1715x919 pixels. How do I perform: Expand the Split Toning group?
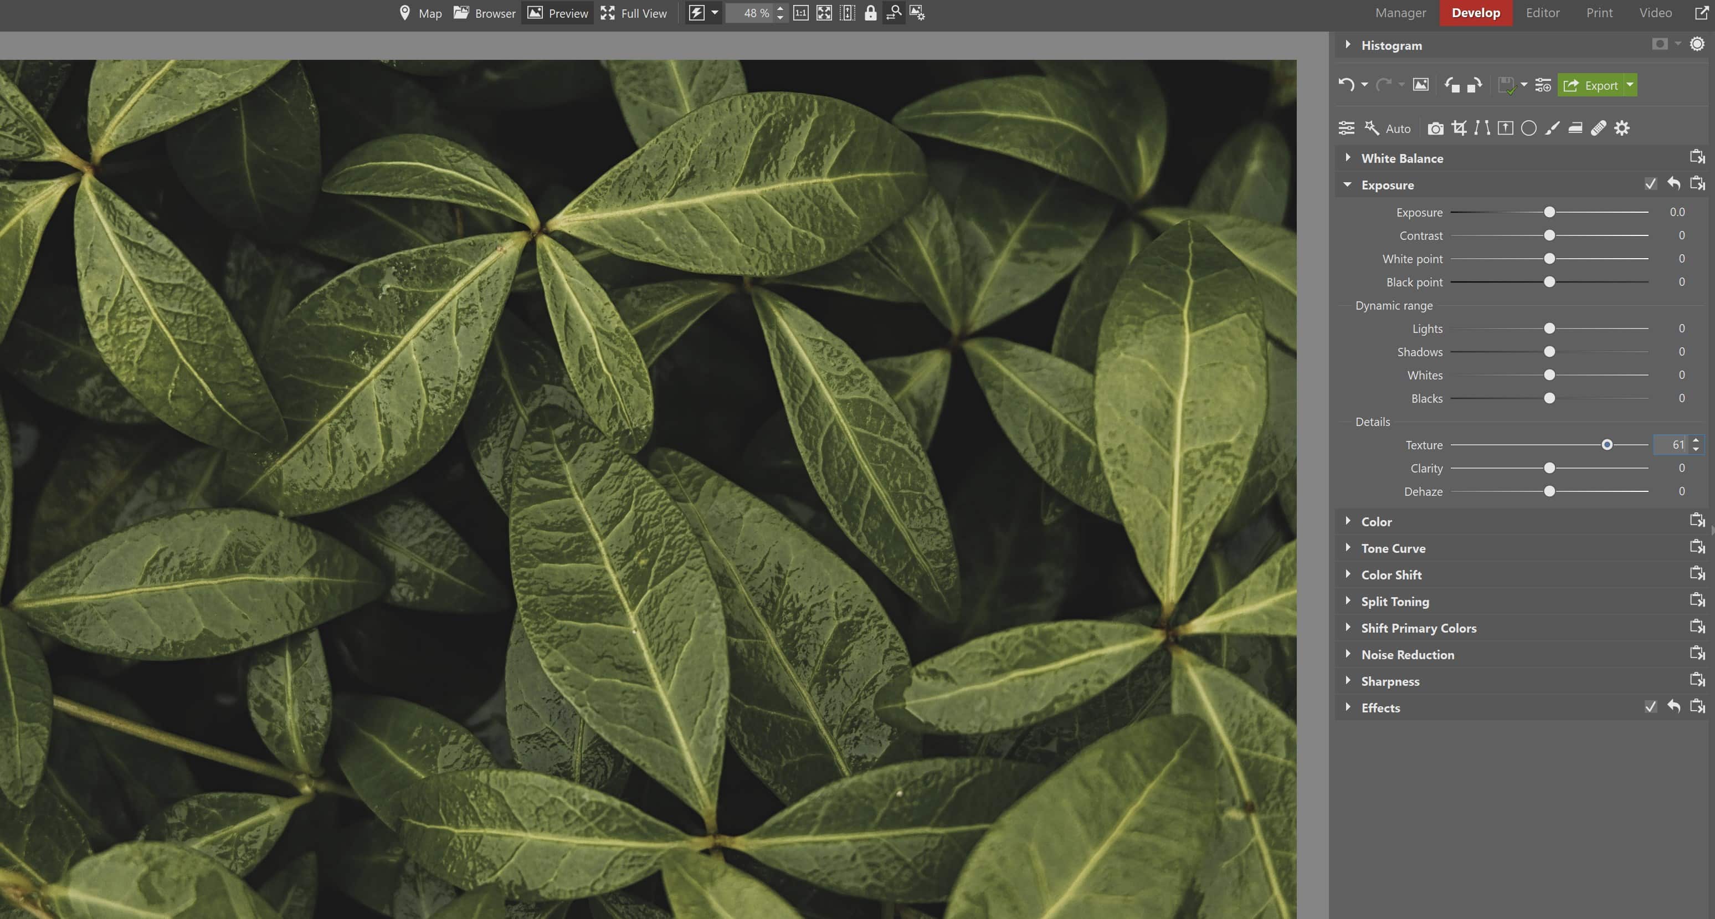[x=1348, y=600]
